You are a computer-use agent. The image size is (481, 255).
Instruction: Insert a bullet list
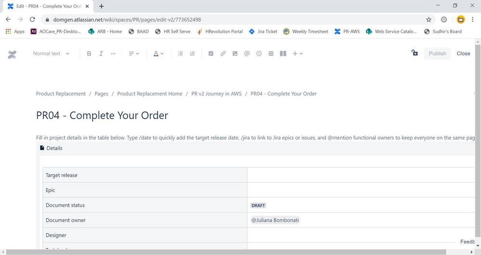181,54
